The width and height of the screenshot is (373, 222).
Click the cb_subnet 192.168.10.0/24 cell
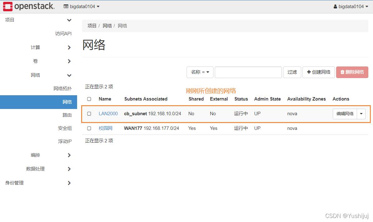tap(153, 114)
